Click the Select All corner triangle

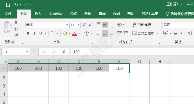click(x=5, y=61)
